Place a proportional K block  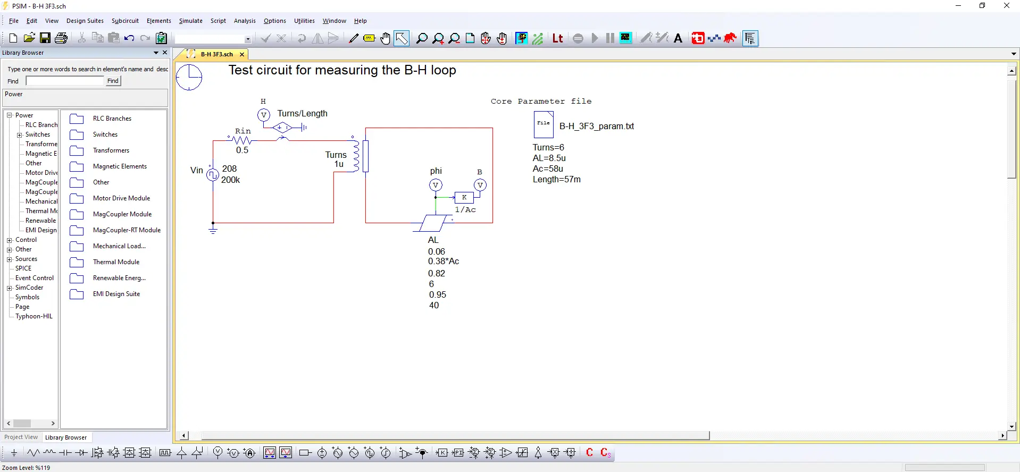[442, 453]
